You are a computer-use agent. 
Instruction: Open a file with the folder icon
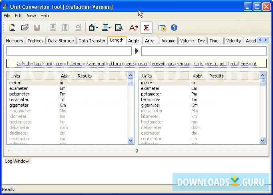click(25, 28)
